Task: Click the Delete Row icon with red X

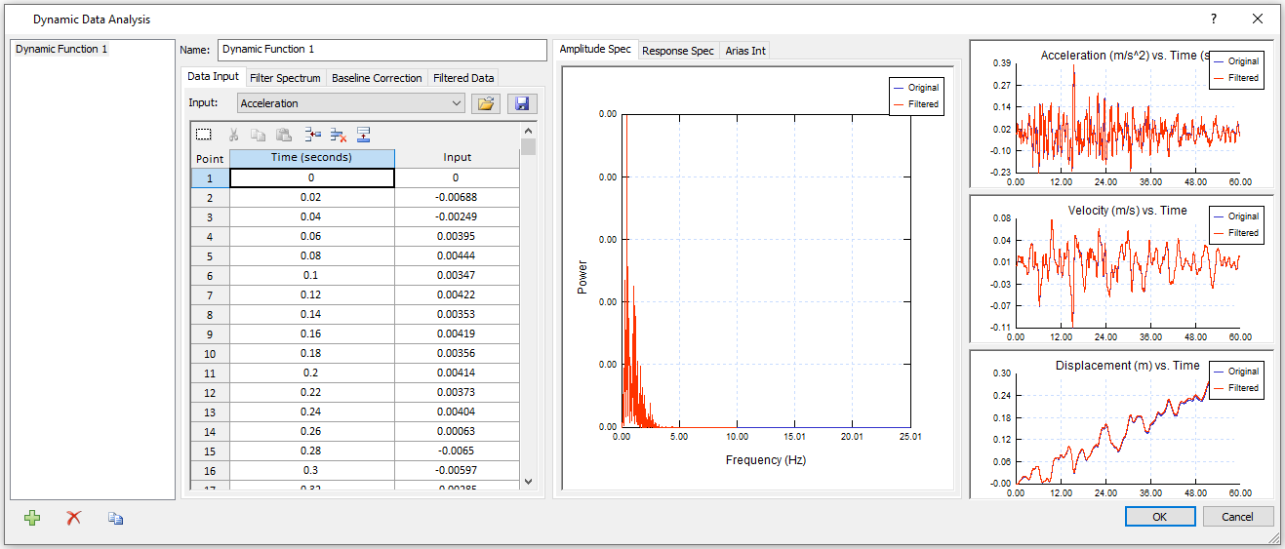Action: pos(339,135)
